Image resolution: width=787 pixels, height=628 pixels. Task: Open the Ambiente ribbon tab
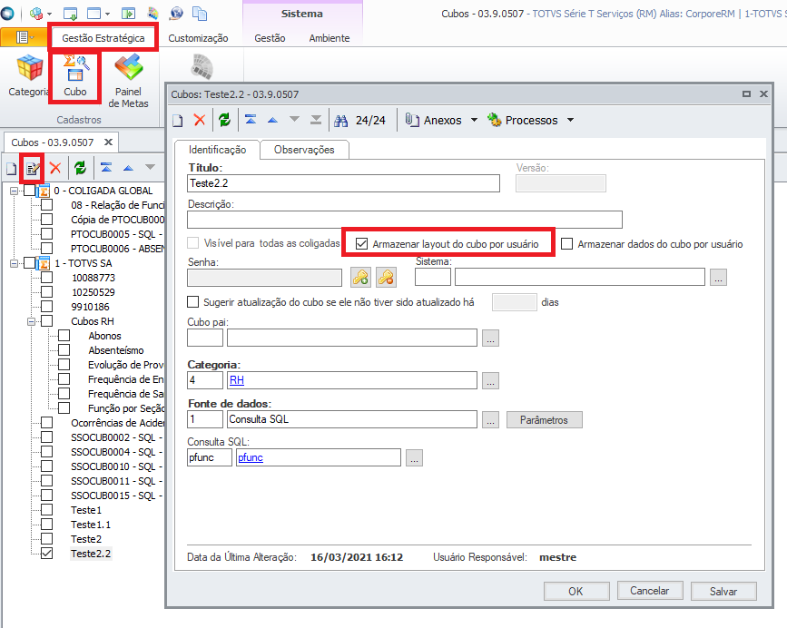point(330,38)
